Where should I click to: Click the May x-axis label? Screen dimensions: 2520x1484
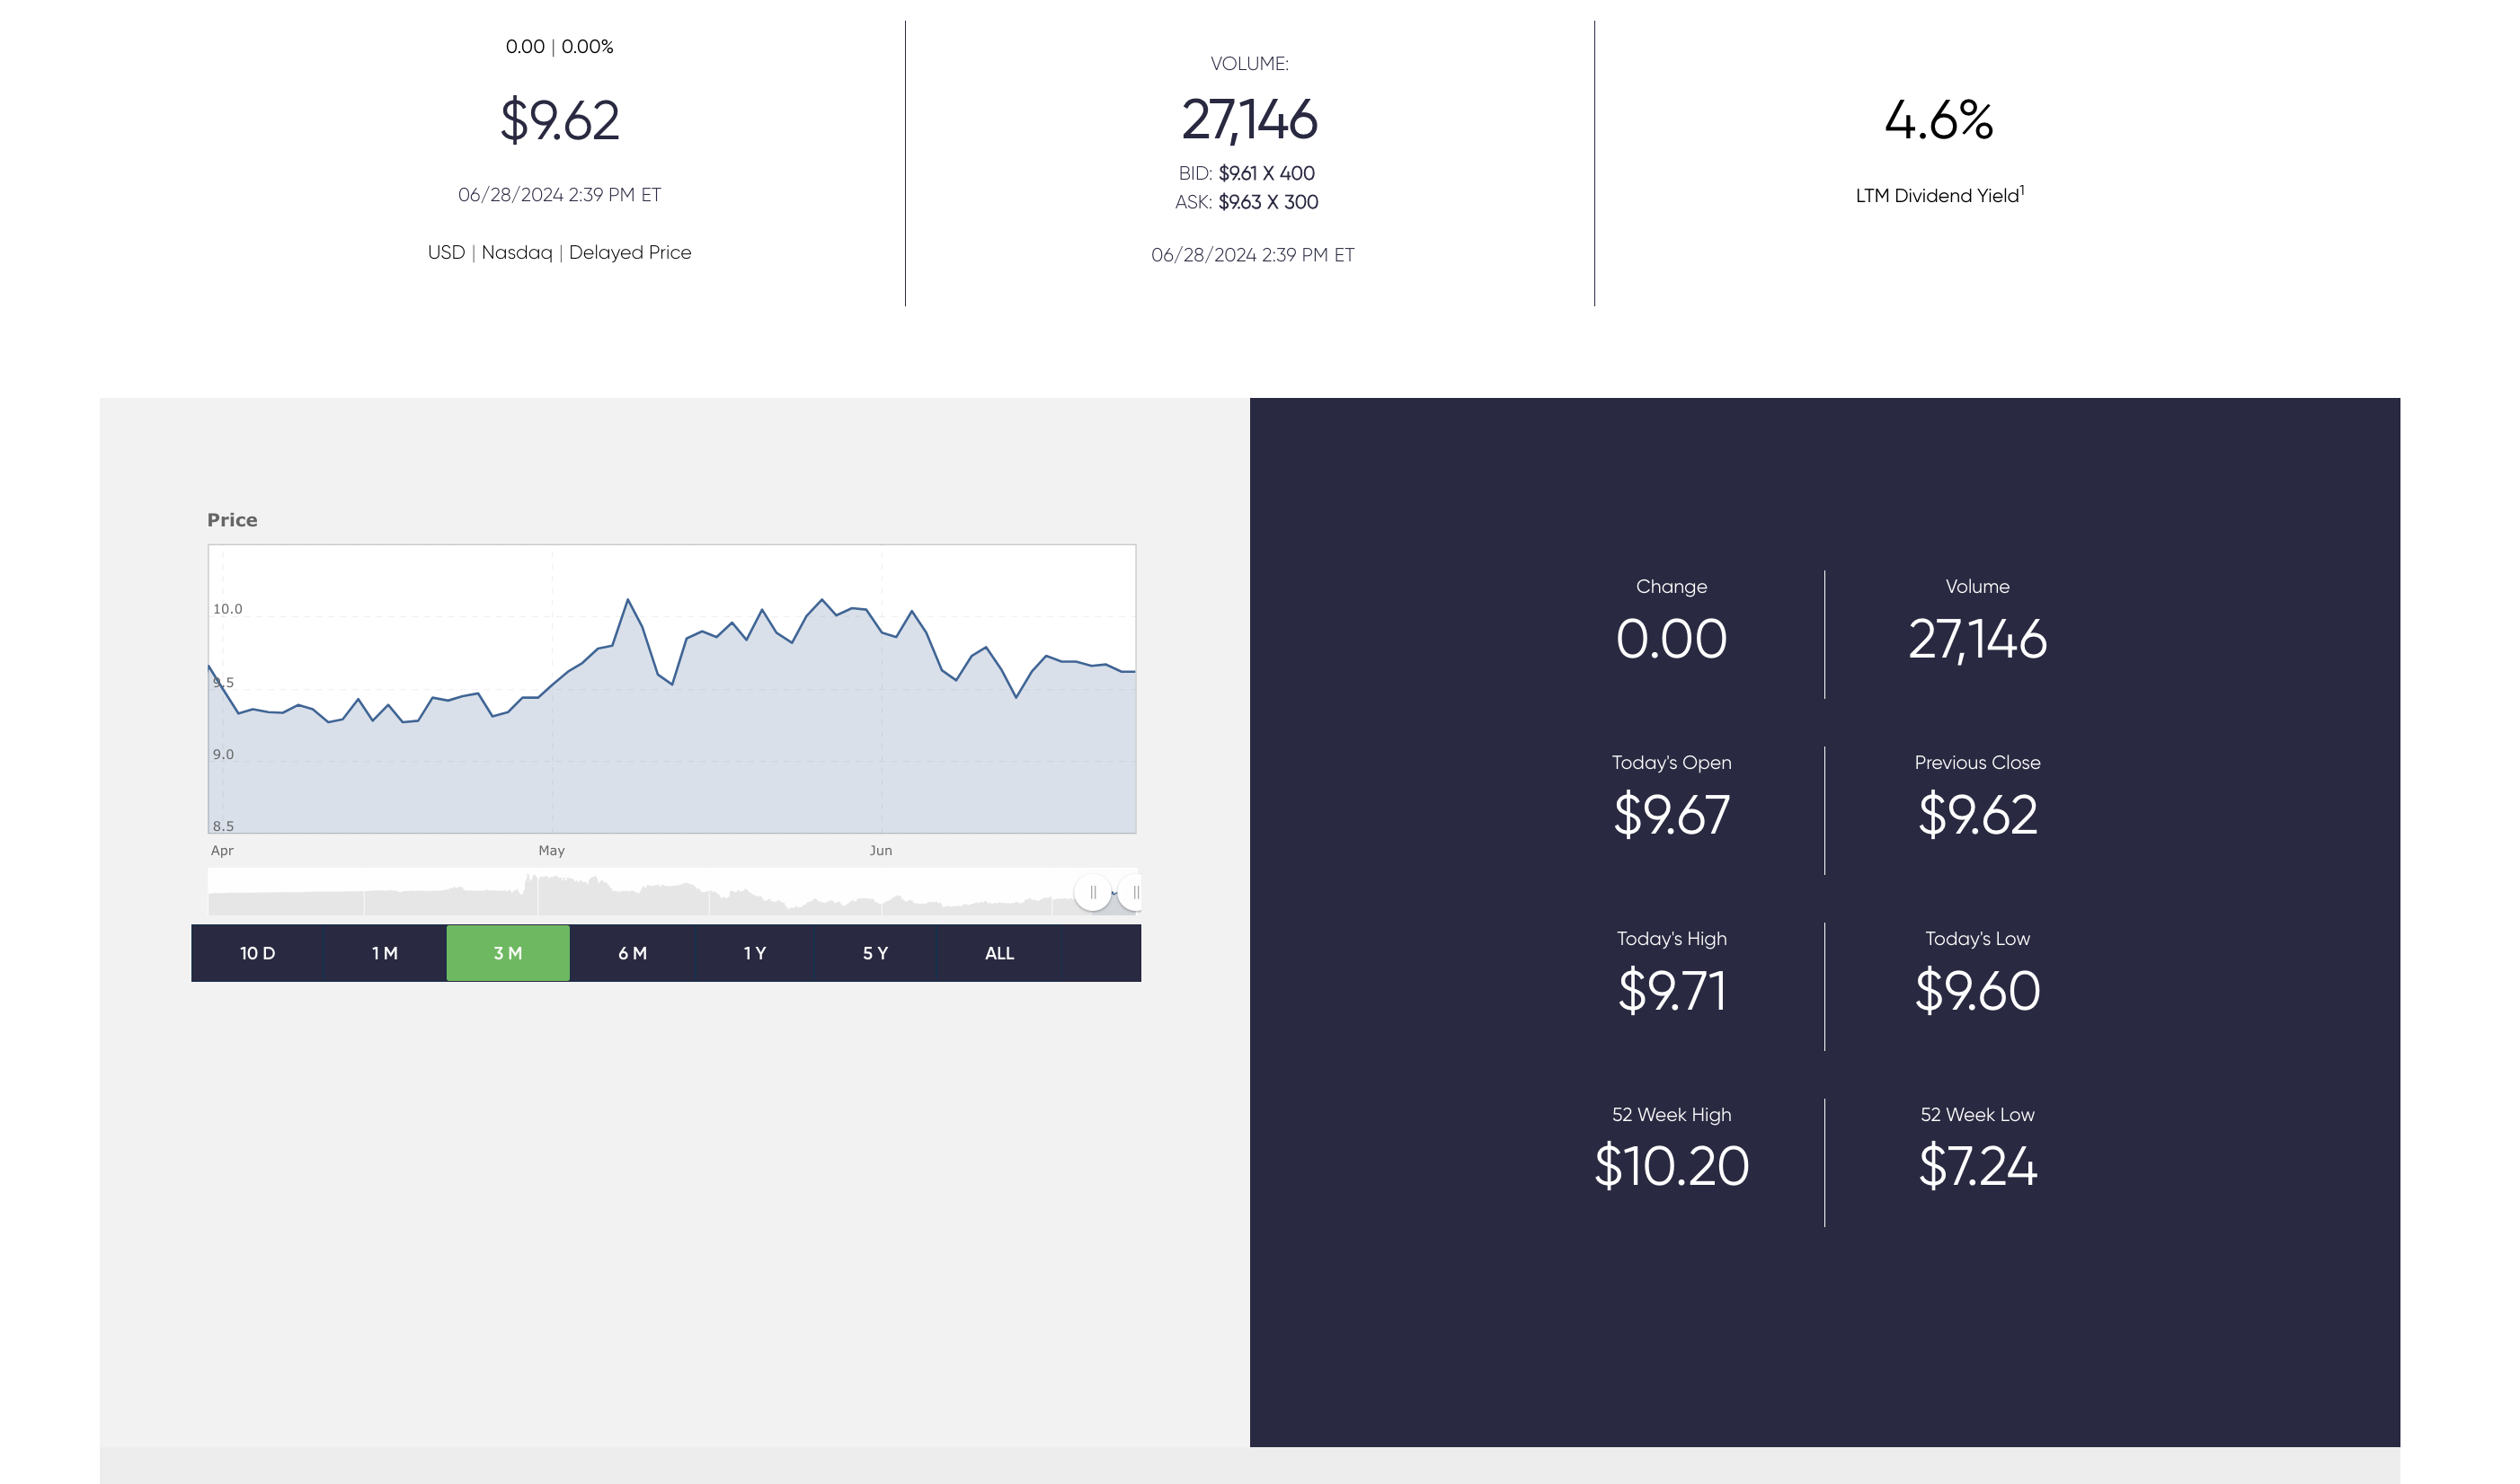pyautogui.click(x=551, y=851)
